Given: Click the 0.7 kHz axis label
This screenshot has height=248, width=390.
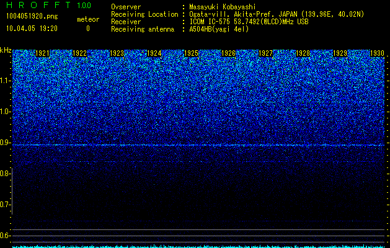Looking at the screenshot, I should pos(5,205).
